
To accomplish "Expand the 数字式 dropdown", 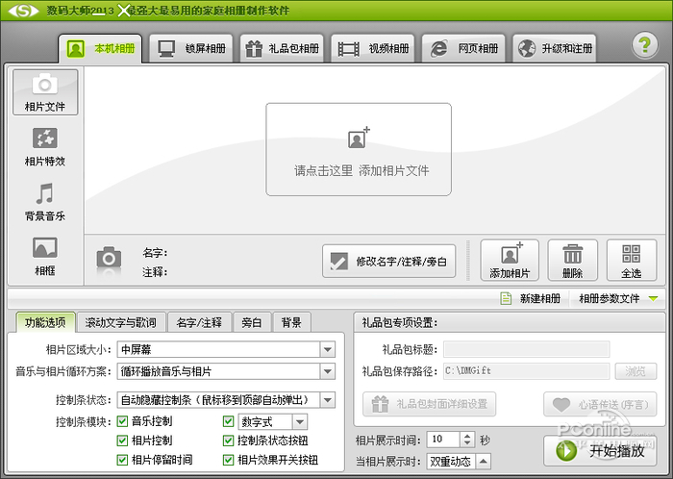I will point(300,422).
